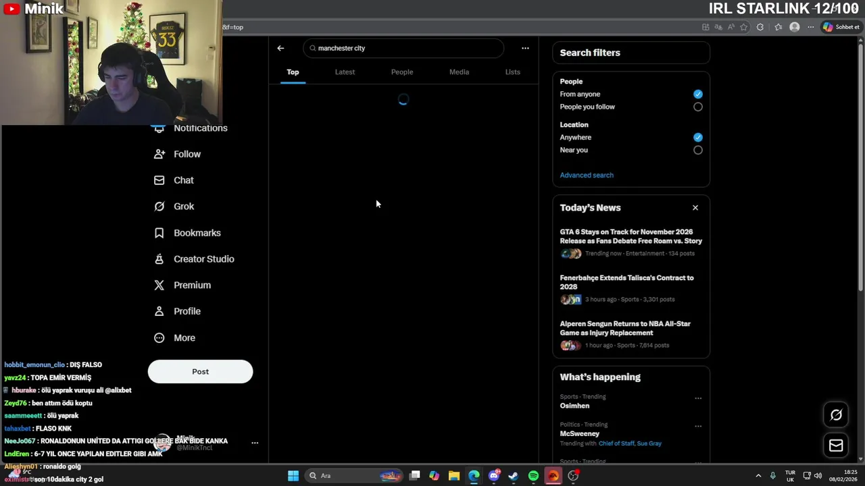This screenshot has width=865, height=486.
Task: Open Edge favorites list icon
Action: [x=778, y=27]
